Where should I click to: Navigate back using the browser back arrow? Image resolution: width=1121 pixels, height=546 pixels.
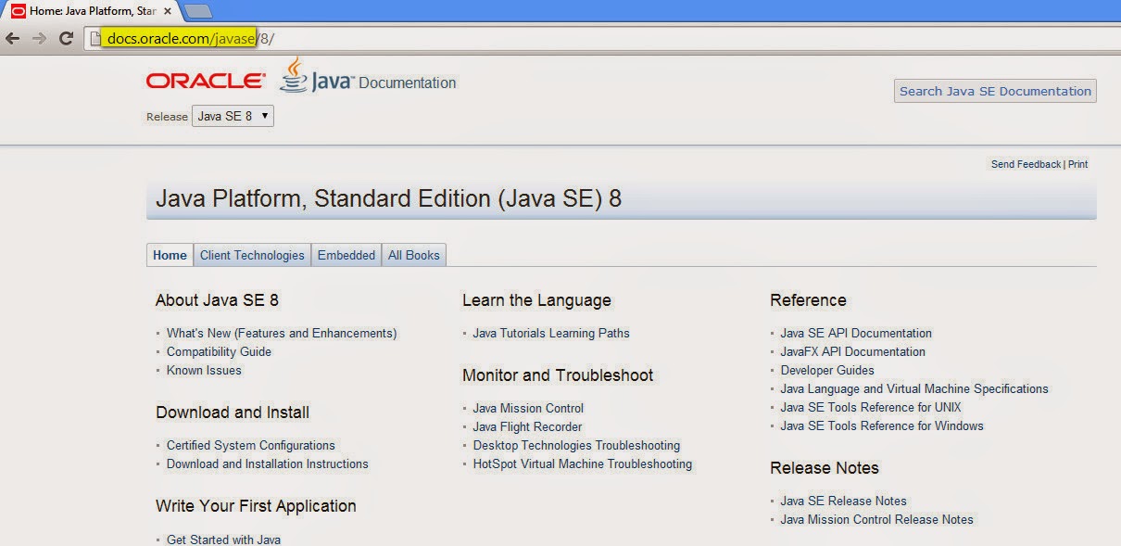point(15,38)
